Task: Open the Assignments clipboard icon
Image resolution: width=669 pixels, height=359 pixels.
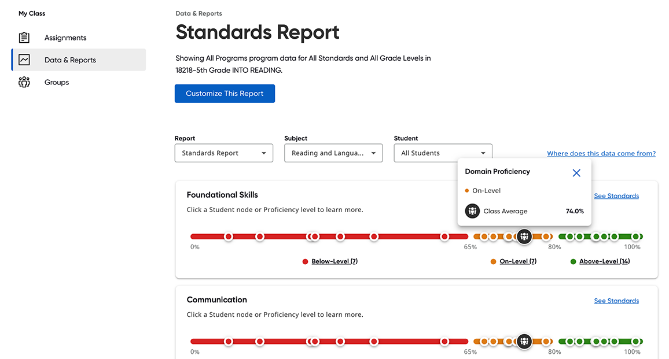Action: [x=24, y=38]
